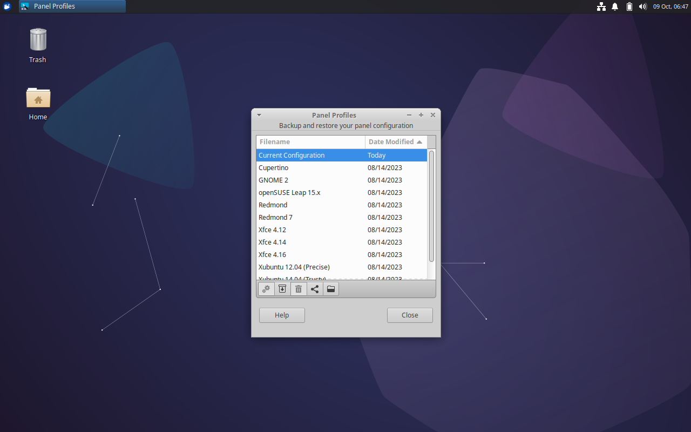The width and height of the screenshot is (691, 432).
Task: Select the openSUSE Leap 15.x profile
Action: click(341, 192)
